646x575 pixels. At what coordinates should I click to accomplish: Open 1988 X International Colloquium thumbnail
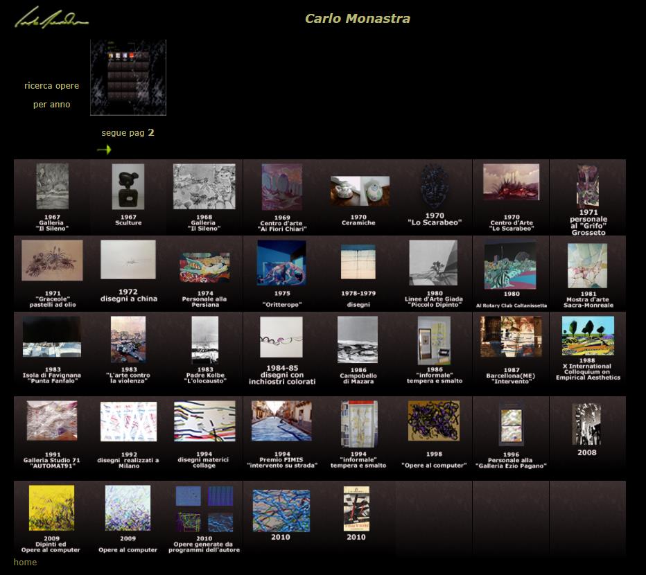[588, 336]
